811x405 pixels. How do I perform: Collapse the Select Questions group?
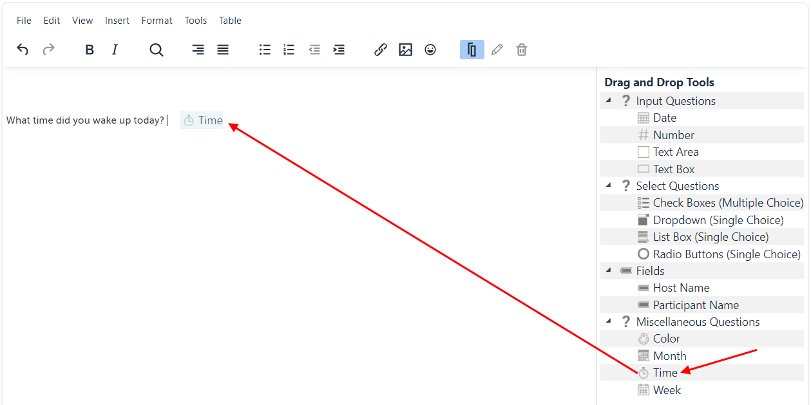(x=608, y=185)
